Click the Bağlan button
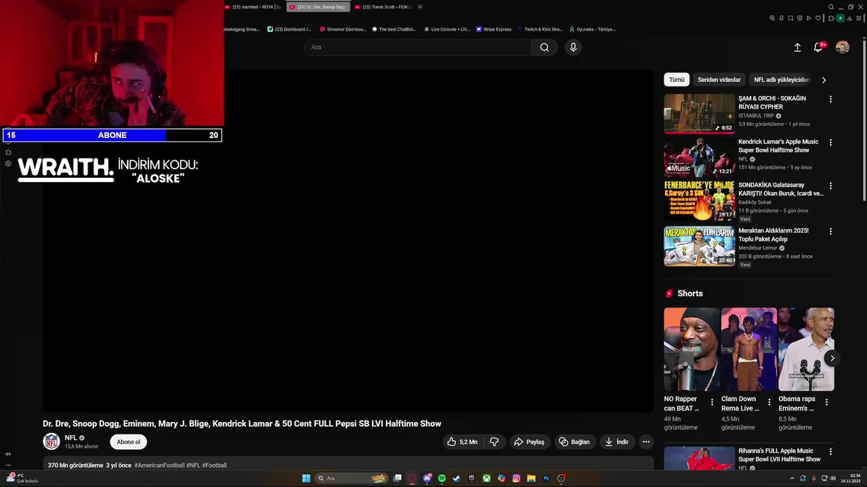 [574, 442]
